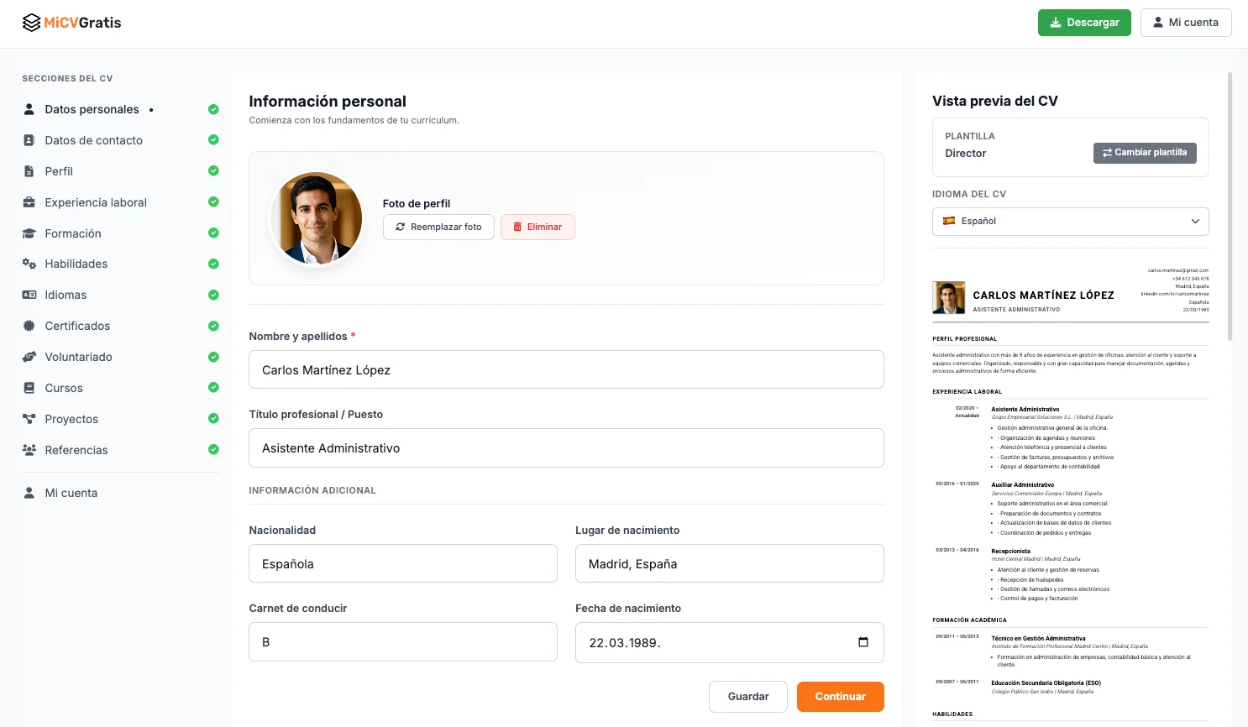Click the MiCVGratis logo icon

tap(31, 23)
